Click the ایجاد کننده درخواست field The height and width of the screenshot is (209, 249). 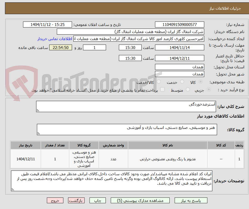tap(139, 39)
